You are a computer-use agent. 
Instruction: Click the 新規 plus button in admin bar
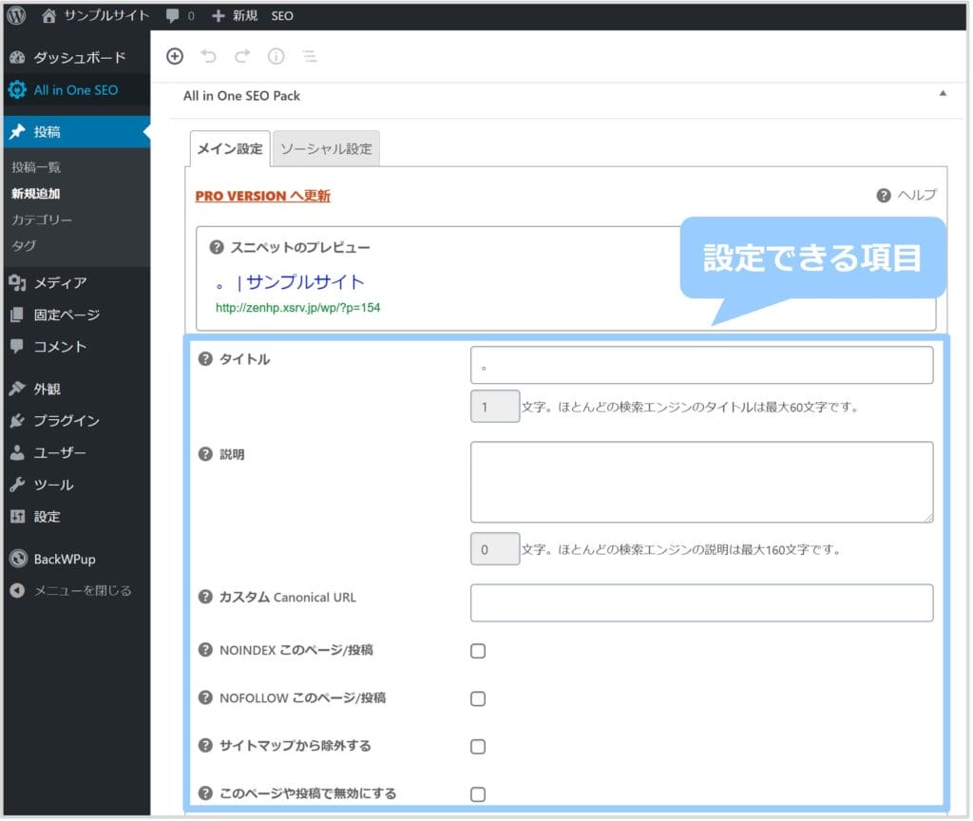(x=236, y=15)
